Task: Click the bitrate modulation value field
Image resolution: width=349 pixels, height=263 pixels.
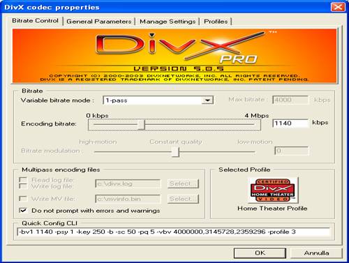Action: pos(292,151)
